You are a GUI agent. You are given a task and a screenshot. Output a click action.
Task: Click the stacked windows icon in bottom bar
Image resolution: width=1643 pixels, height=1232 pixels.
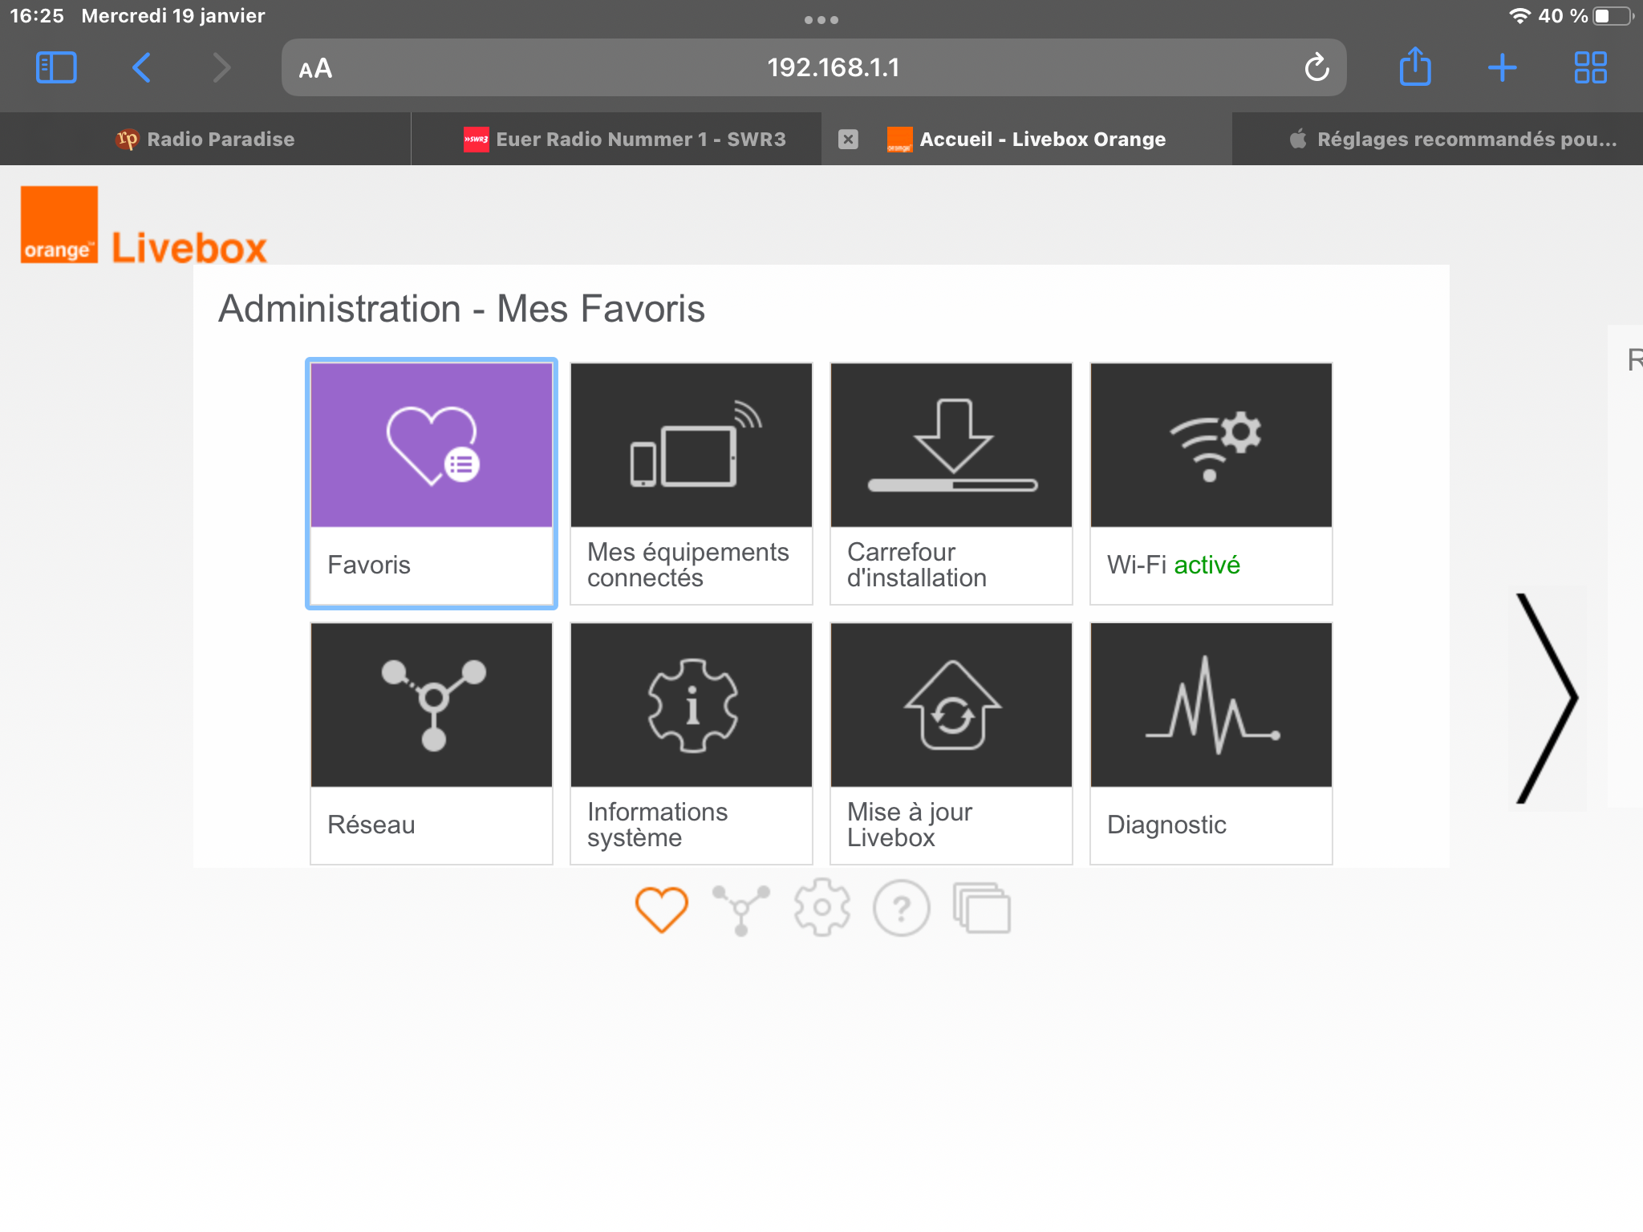(981, 909)
